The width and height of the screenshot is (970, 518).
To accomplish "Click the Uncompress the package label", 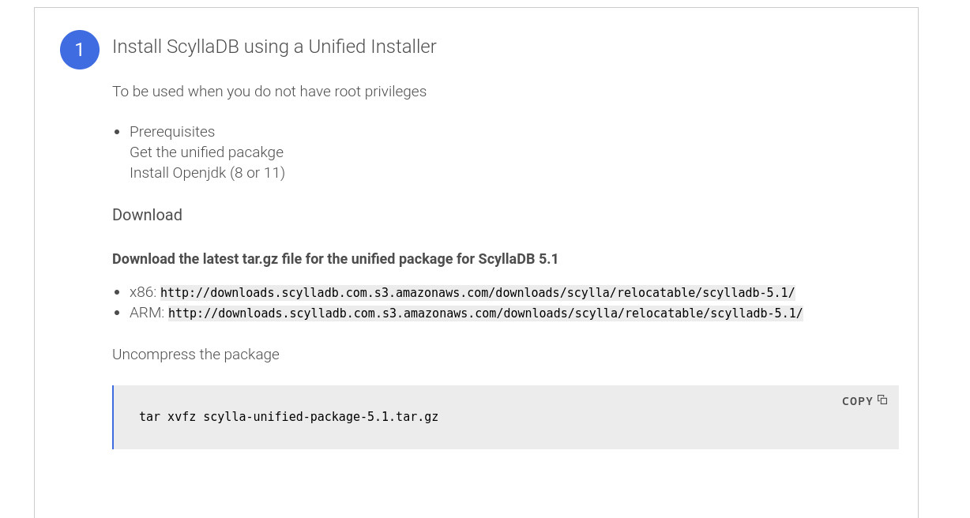I will [x=195, y=354].
